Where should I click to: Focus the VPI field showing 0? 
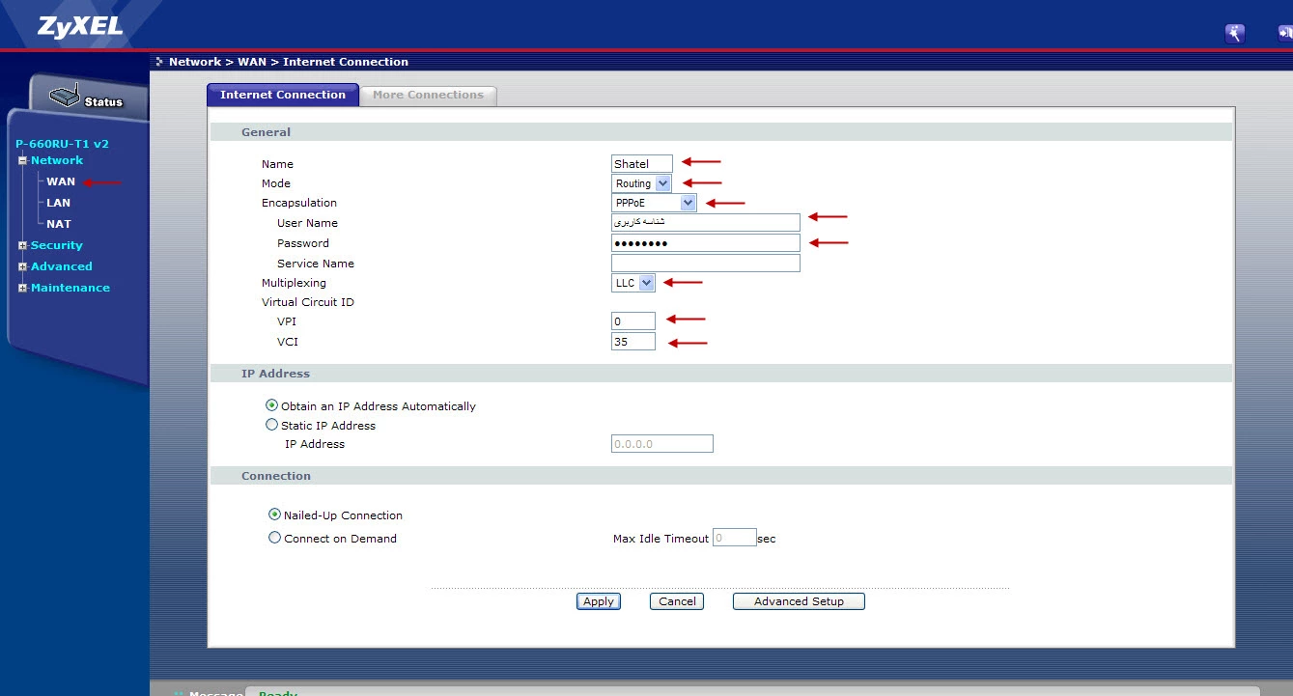[633, 321]
